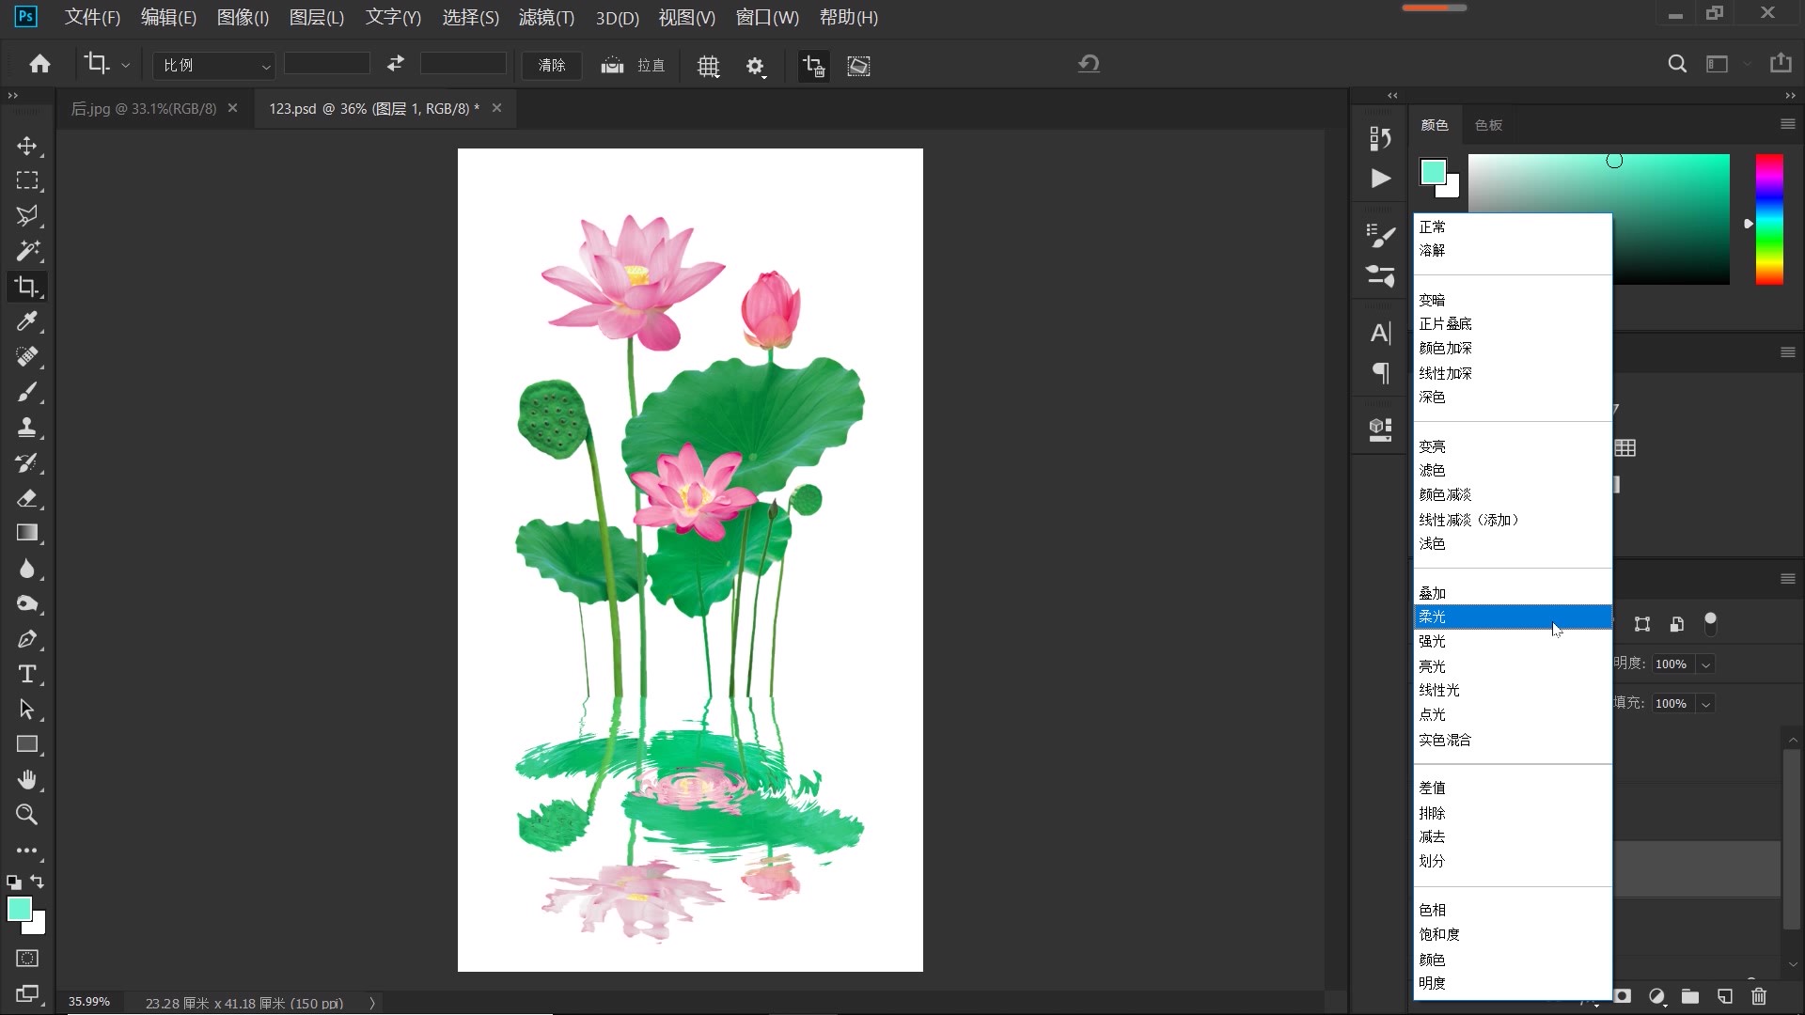The width and height of the screenshot is (1805, 1015).
Task: Select the Eyedropper tool
Action: [x=27, y=321]
